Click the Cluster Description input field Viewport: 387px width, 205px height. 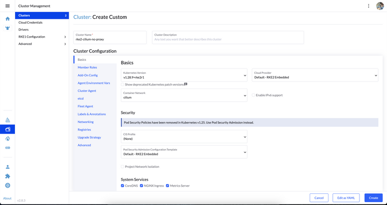pos(227,38)
